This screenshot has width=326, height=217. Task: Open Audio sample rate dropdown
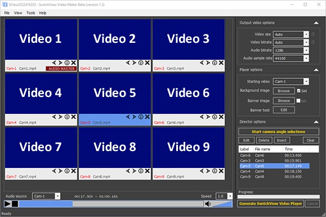coord(306,59)
